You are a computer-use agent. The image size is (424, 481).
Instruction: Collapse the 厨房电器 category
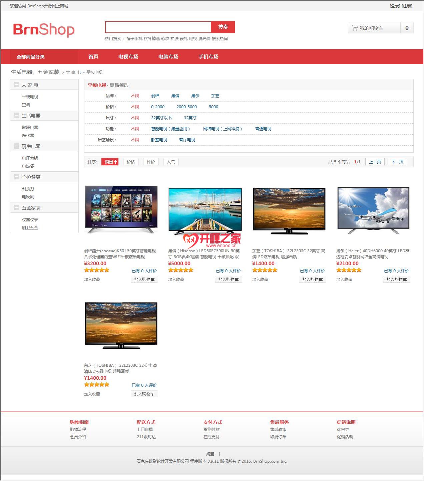(16, 146)
